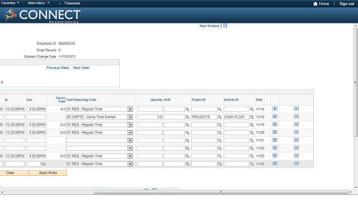The width and height of the screenshot is (358, 201).
Task: Click Shift lookup magnifier on 11/18 row
Action: pos(187,109)
